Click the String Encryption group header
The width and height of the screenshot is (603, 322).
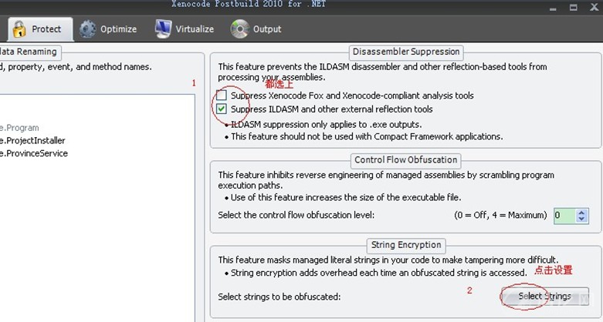coord(405,245)
